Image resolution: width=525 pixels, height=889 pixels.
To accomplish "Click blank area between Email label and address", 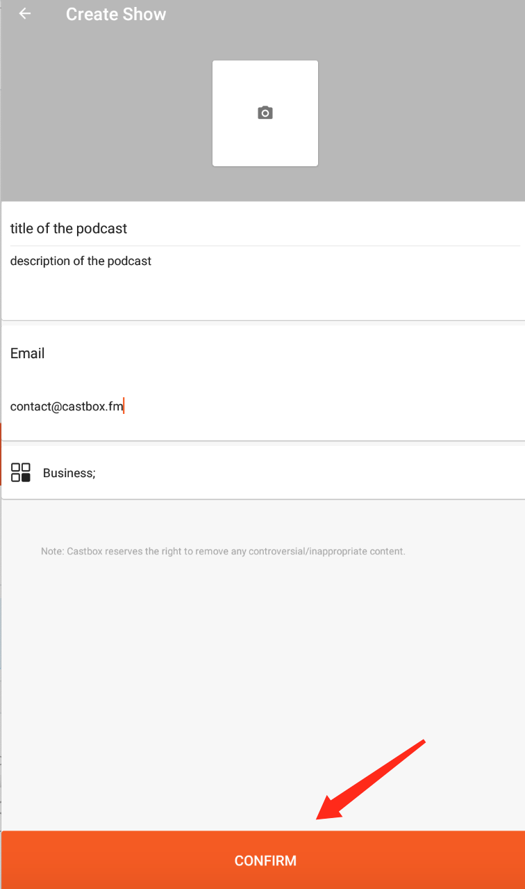I will tap(208, 380).
